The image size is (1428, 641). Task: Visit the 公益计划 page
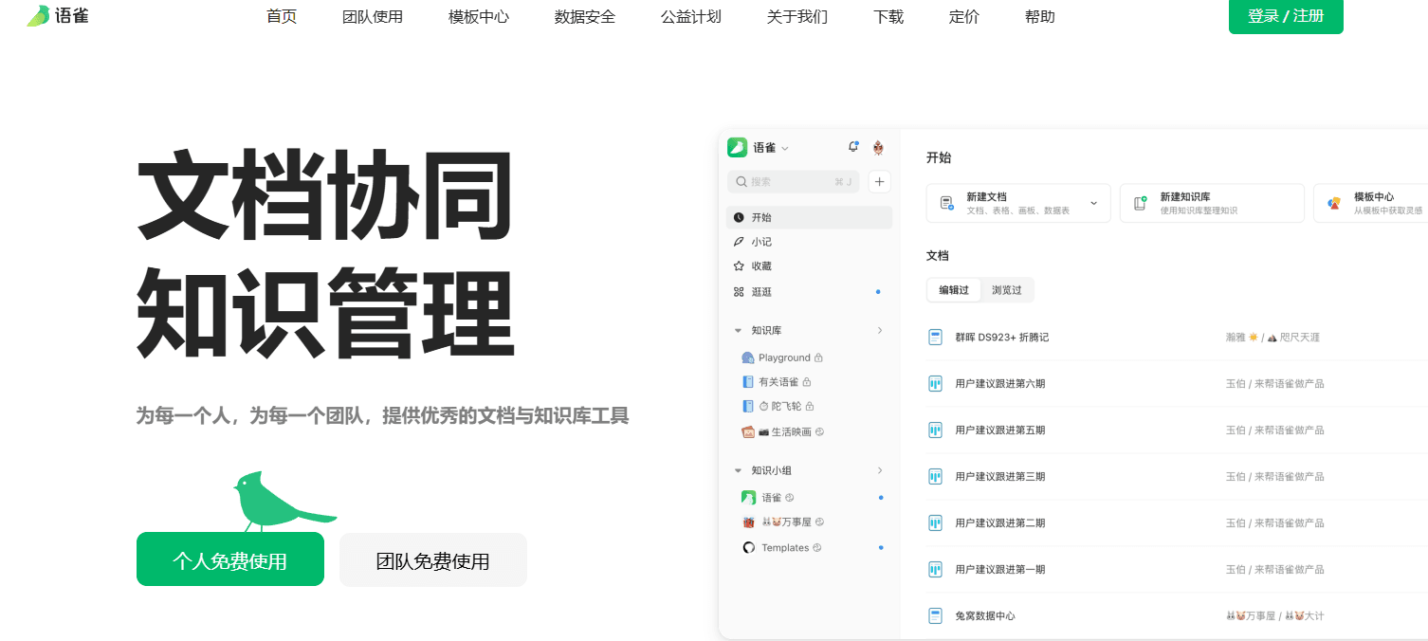tap(691, 17)
